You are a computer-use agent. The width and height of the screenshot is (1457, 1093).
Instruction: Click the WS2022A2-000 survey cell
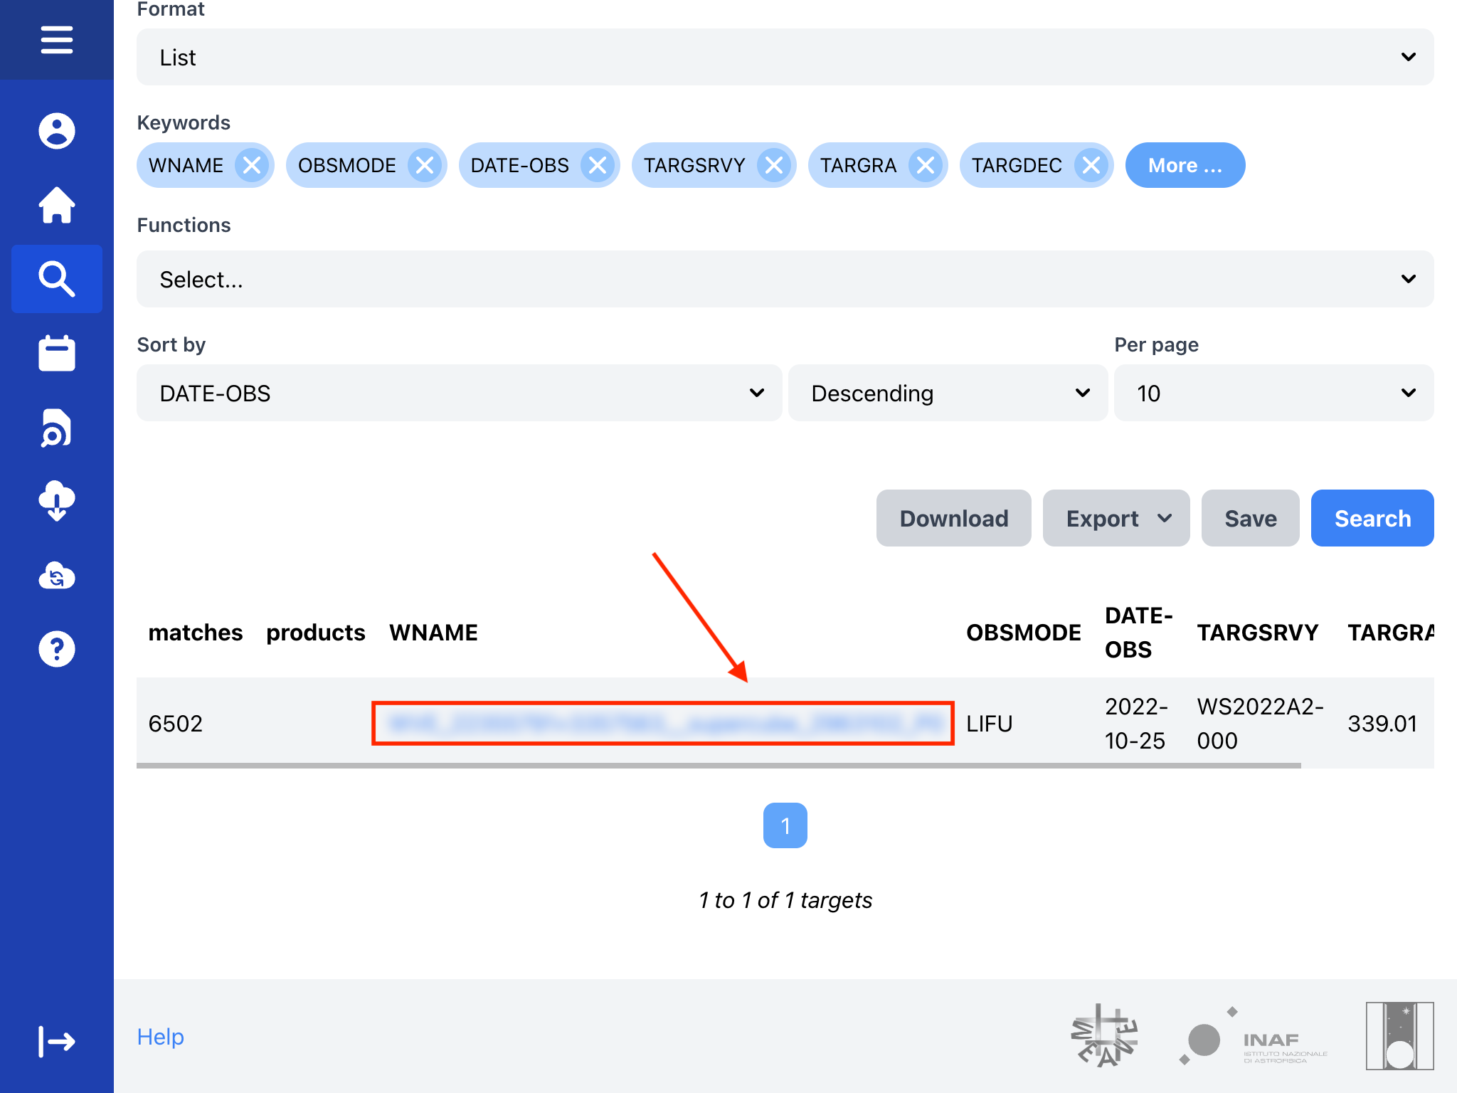[1261, 723]
